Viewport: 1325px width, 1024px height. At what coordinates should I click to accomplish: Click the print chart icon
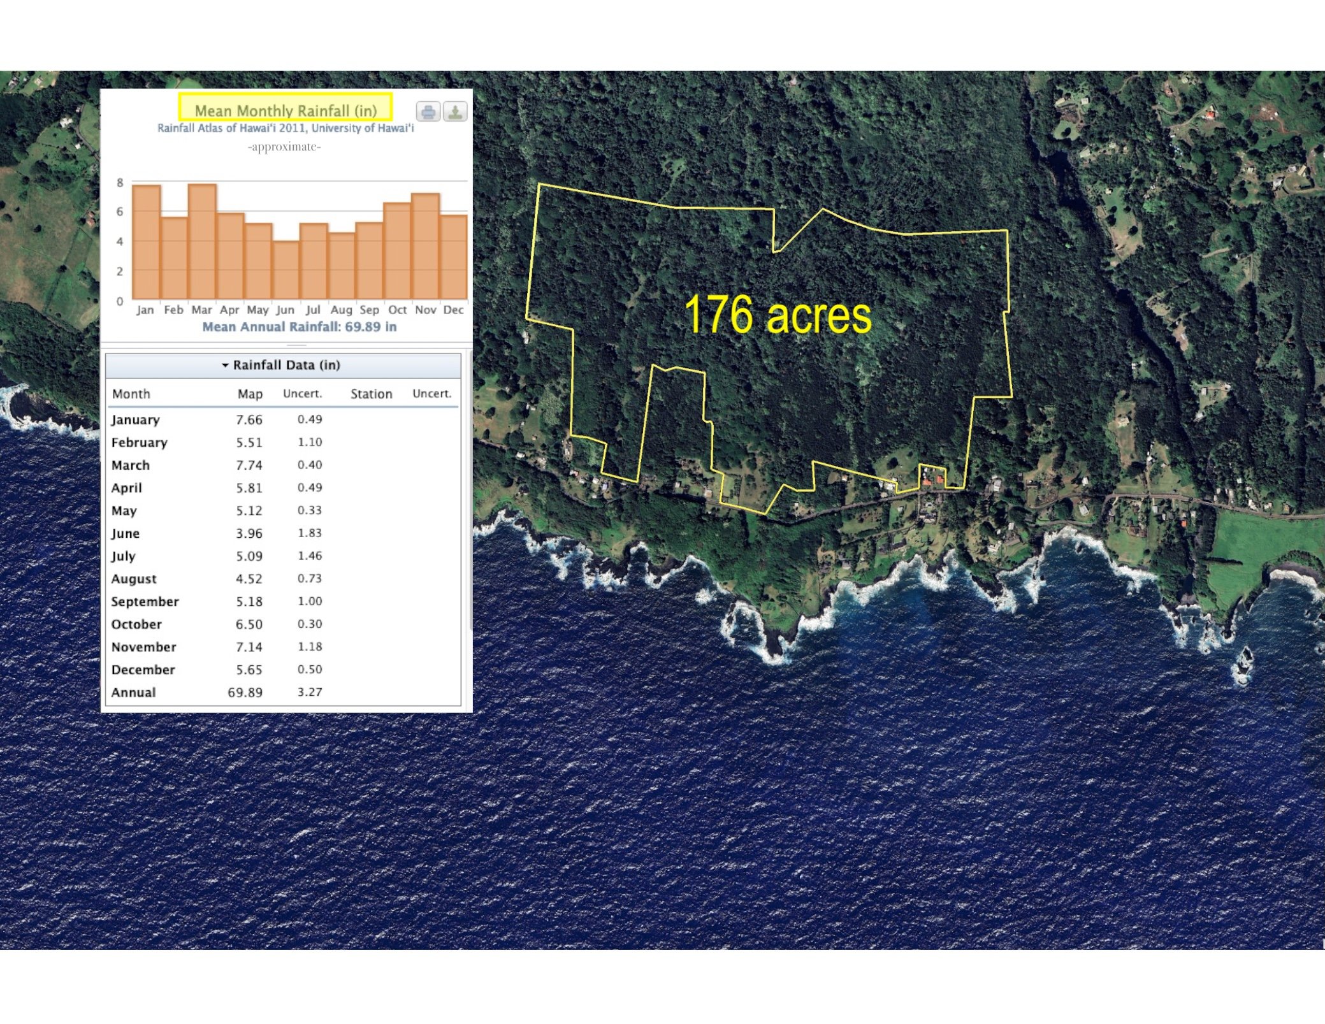click(x=428, y=112)
